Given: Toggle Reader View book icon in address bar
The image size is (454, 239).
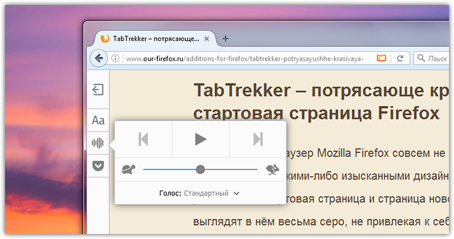Looking at the screenshot, I should 381,58.
